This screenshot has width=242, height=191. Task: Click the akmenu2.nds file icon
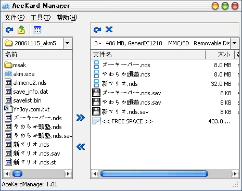click(8, 83)
